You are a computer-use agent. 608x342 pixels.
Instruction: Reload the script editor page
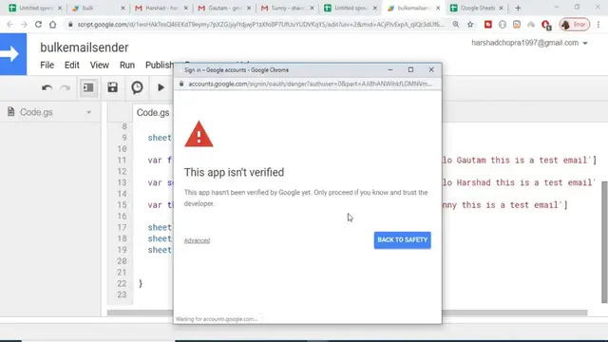click(38, 25)
